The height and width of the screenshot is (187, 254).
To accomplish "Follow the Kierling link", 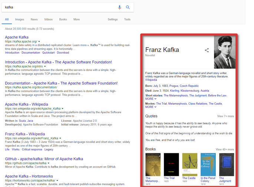I will click(x=175, y=91).
